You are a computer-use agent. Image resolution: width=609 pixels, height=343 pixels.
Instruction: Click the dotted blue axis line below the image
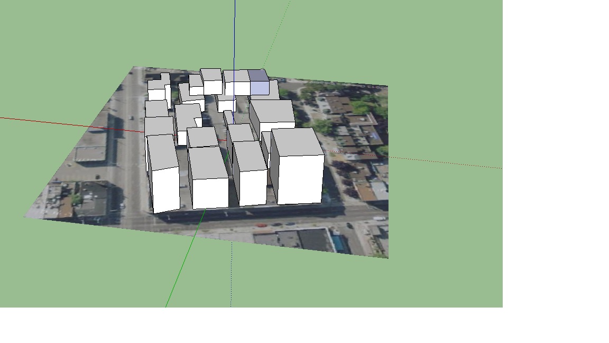click(x=231, y=281)
